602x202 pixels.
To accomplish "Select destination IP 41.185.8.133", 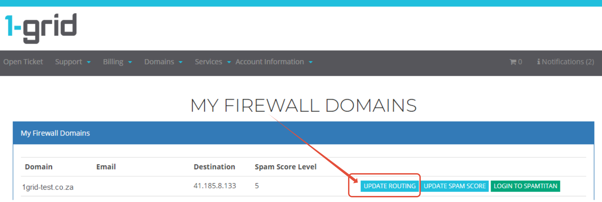I will tap(215, 186).
